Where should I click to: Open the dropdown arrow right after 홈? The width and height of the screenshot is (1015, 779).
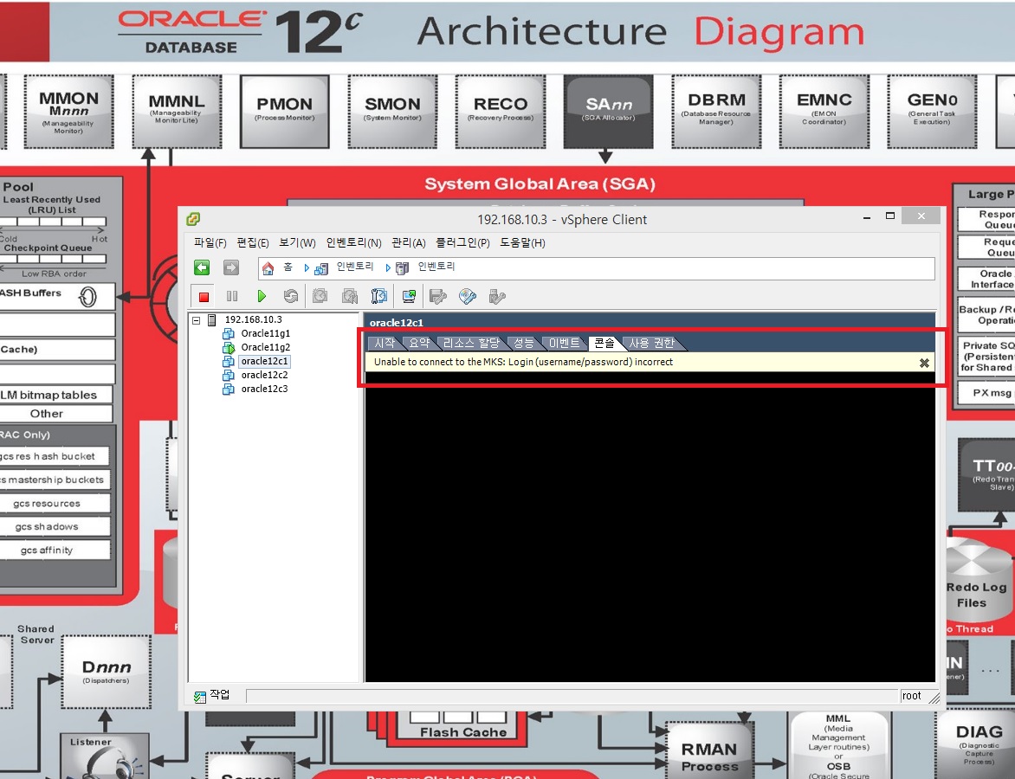pyautogui.click(x=307, y=267)
